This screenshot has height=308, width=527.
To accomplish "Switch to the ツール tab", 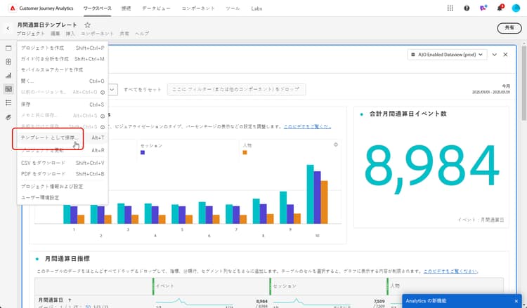I will pyautogui.click(x=233, y=8).
